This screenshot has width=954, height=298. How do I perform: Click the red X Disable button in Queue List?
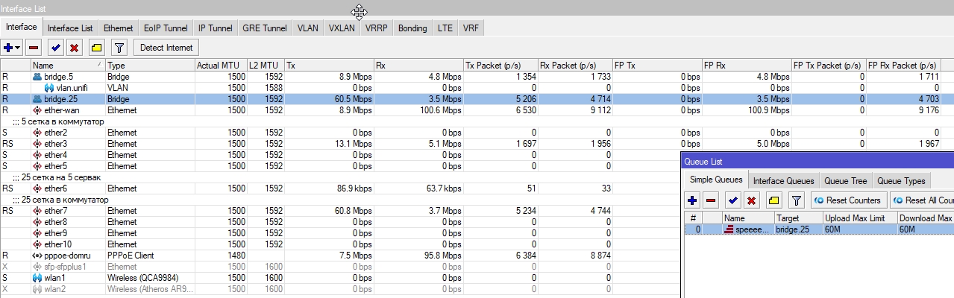(751, 200)
